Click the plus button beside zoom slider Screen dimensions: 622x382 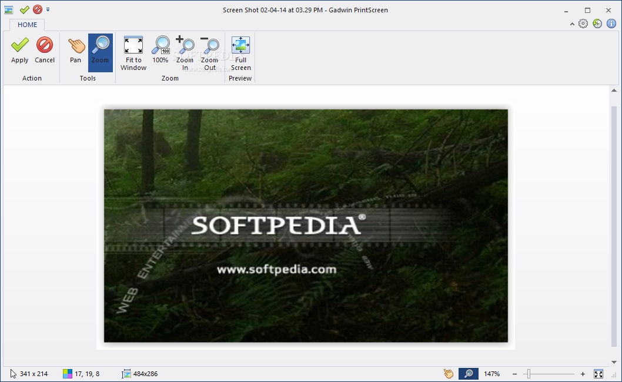tap(583, 374)
